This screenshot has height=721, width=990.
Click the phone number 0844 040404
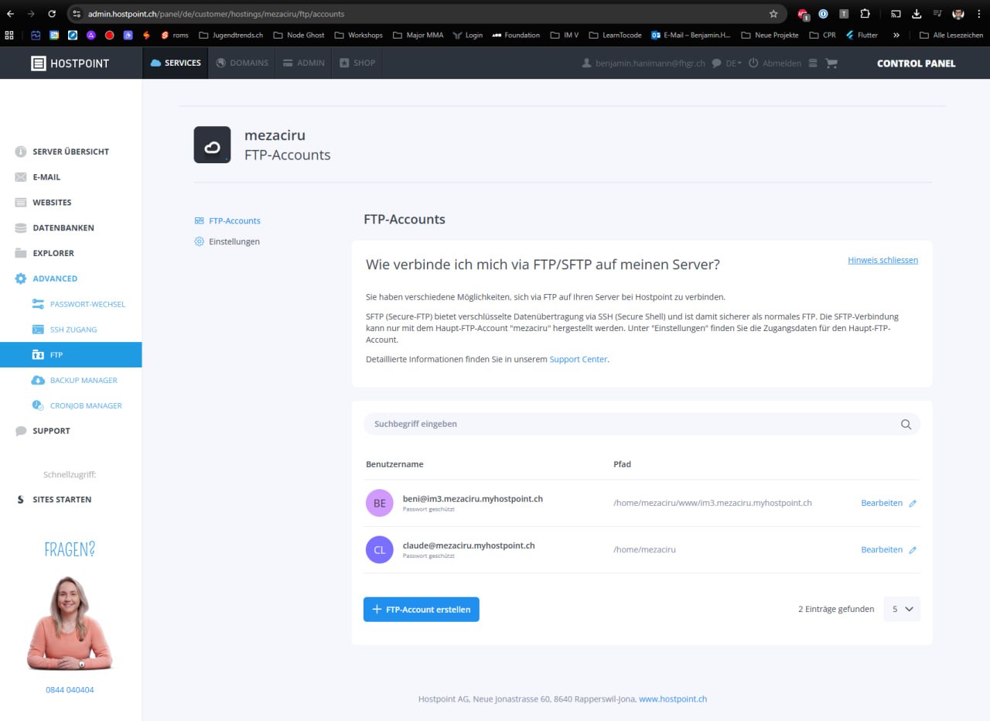click(70, 689)
